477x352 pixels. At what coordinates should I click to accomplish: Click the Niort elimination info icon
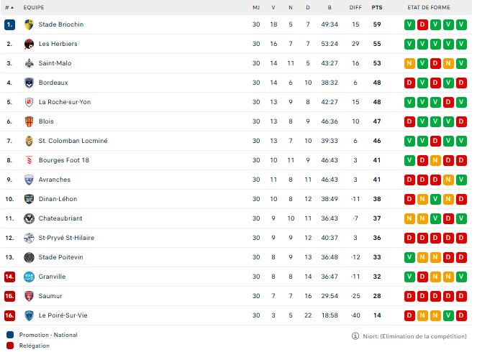coord(355,336)
